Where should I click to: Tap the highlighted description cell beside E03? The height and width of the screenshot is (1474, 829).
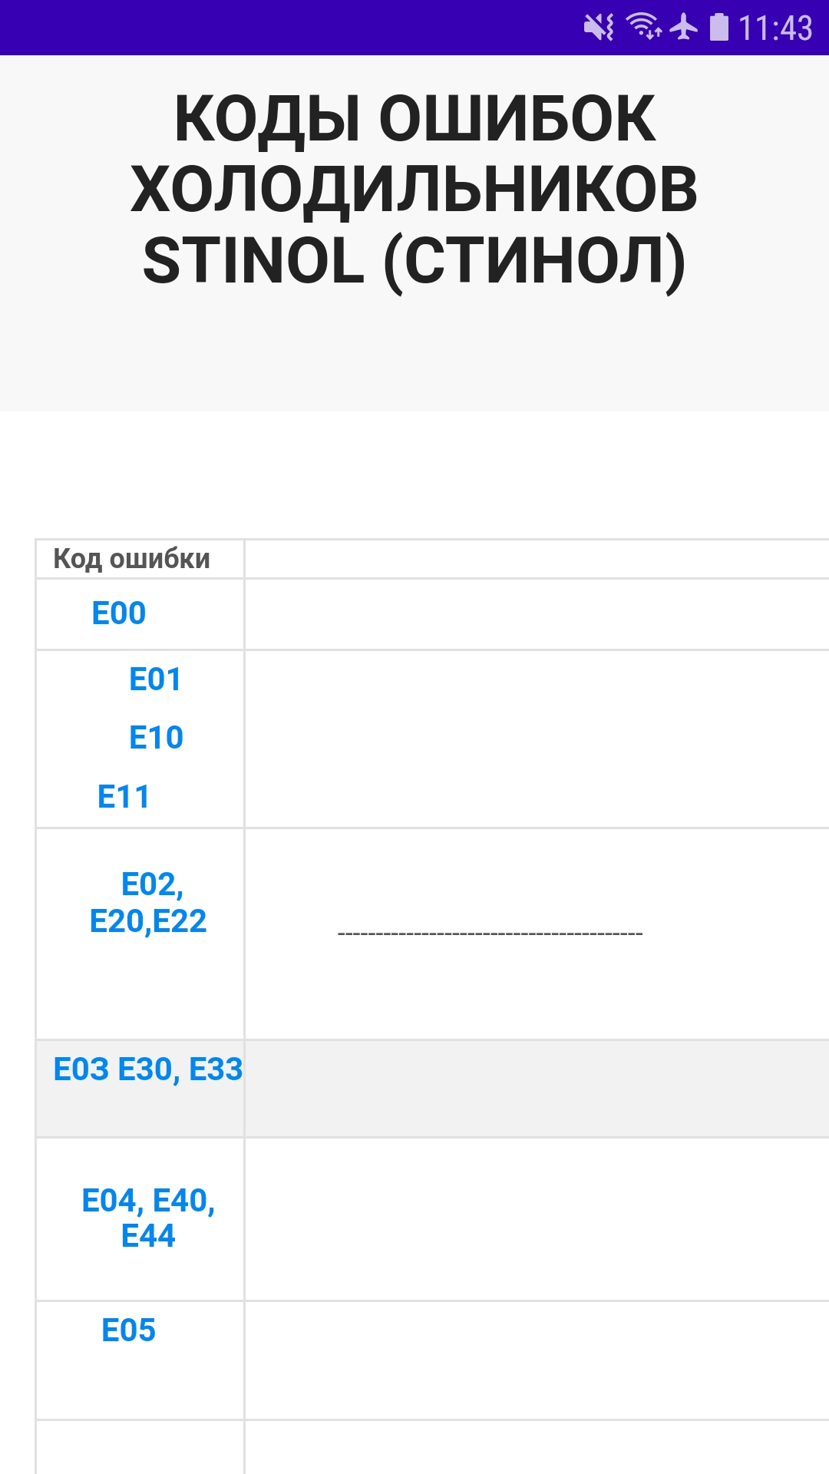(x=537, y=1089)
